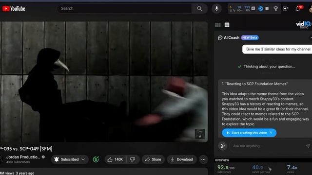The image size is (312, 175).
Task: Click the NEW Beta badge
Action: [x=250, y=37]
